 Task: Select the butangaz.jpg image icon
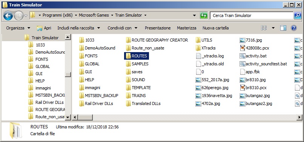point(243,96)
